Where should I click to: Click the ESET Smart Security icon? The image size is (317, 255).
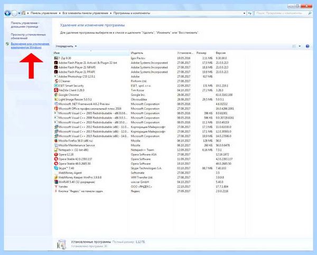click(x=56, y=86)
